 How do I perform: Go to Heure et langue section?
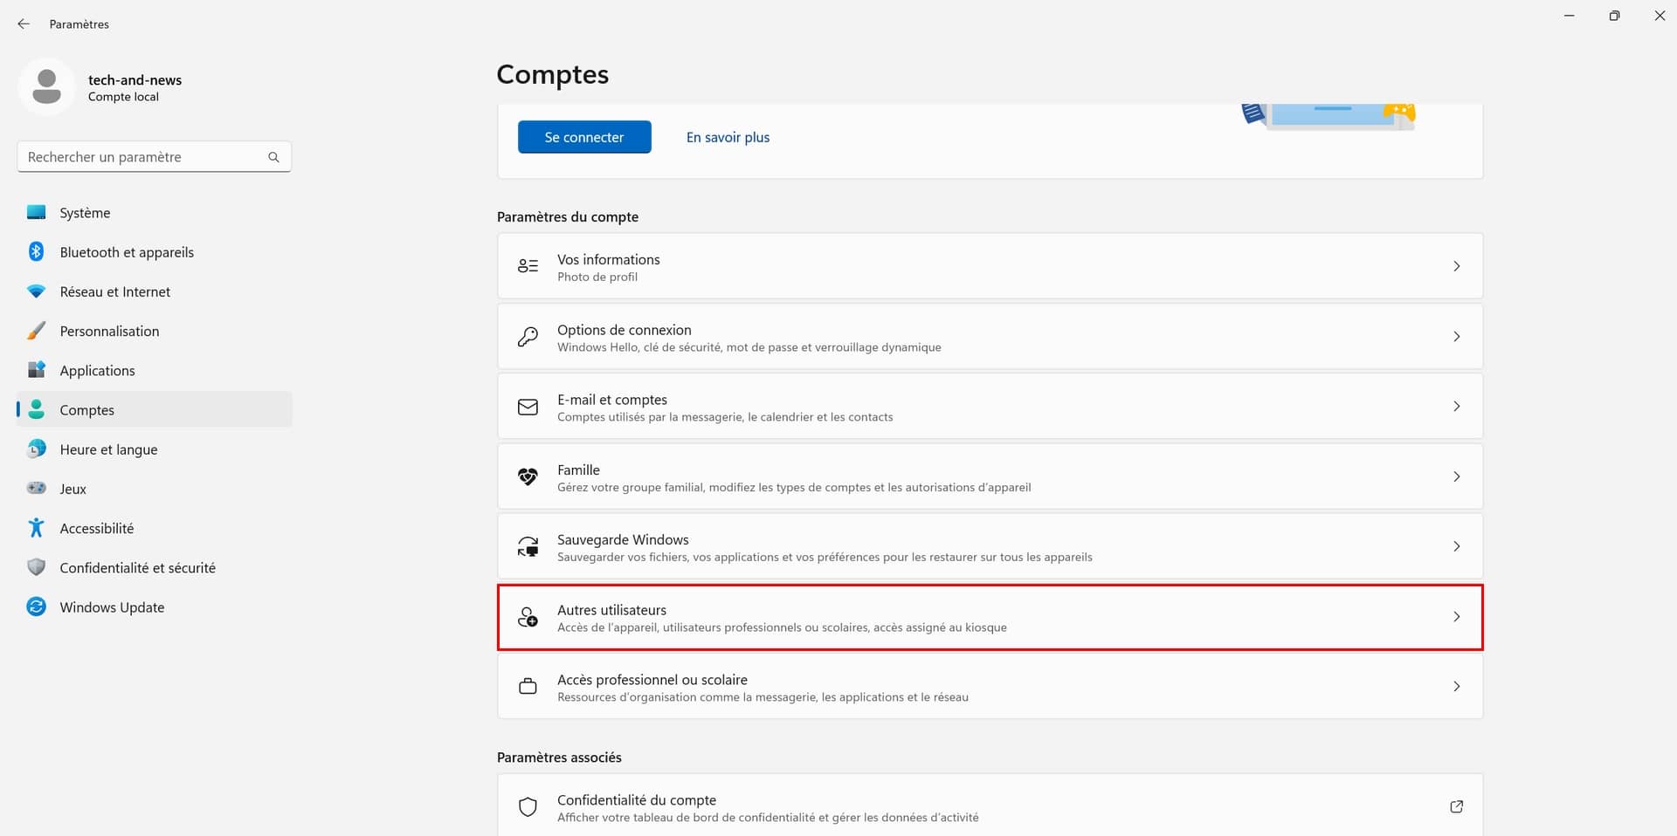click(108, 449)
